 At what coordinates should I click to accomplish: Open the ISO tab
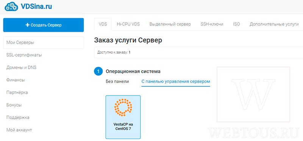point(236,24)
